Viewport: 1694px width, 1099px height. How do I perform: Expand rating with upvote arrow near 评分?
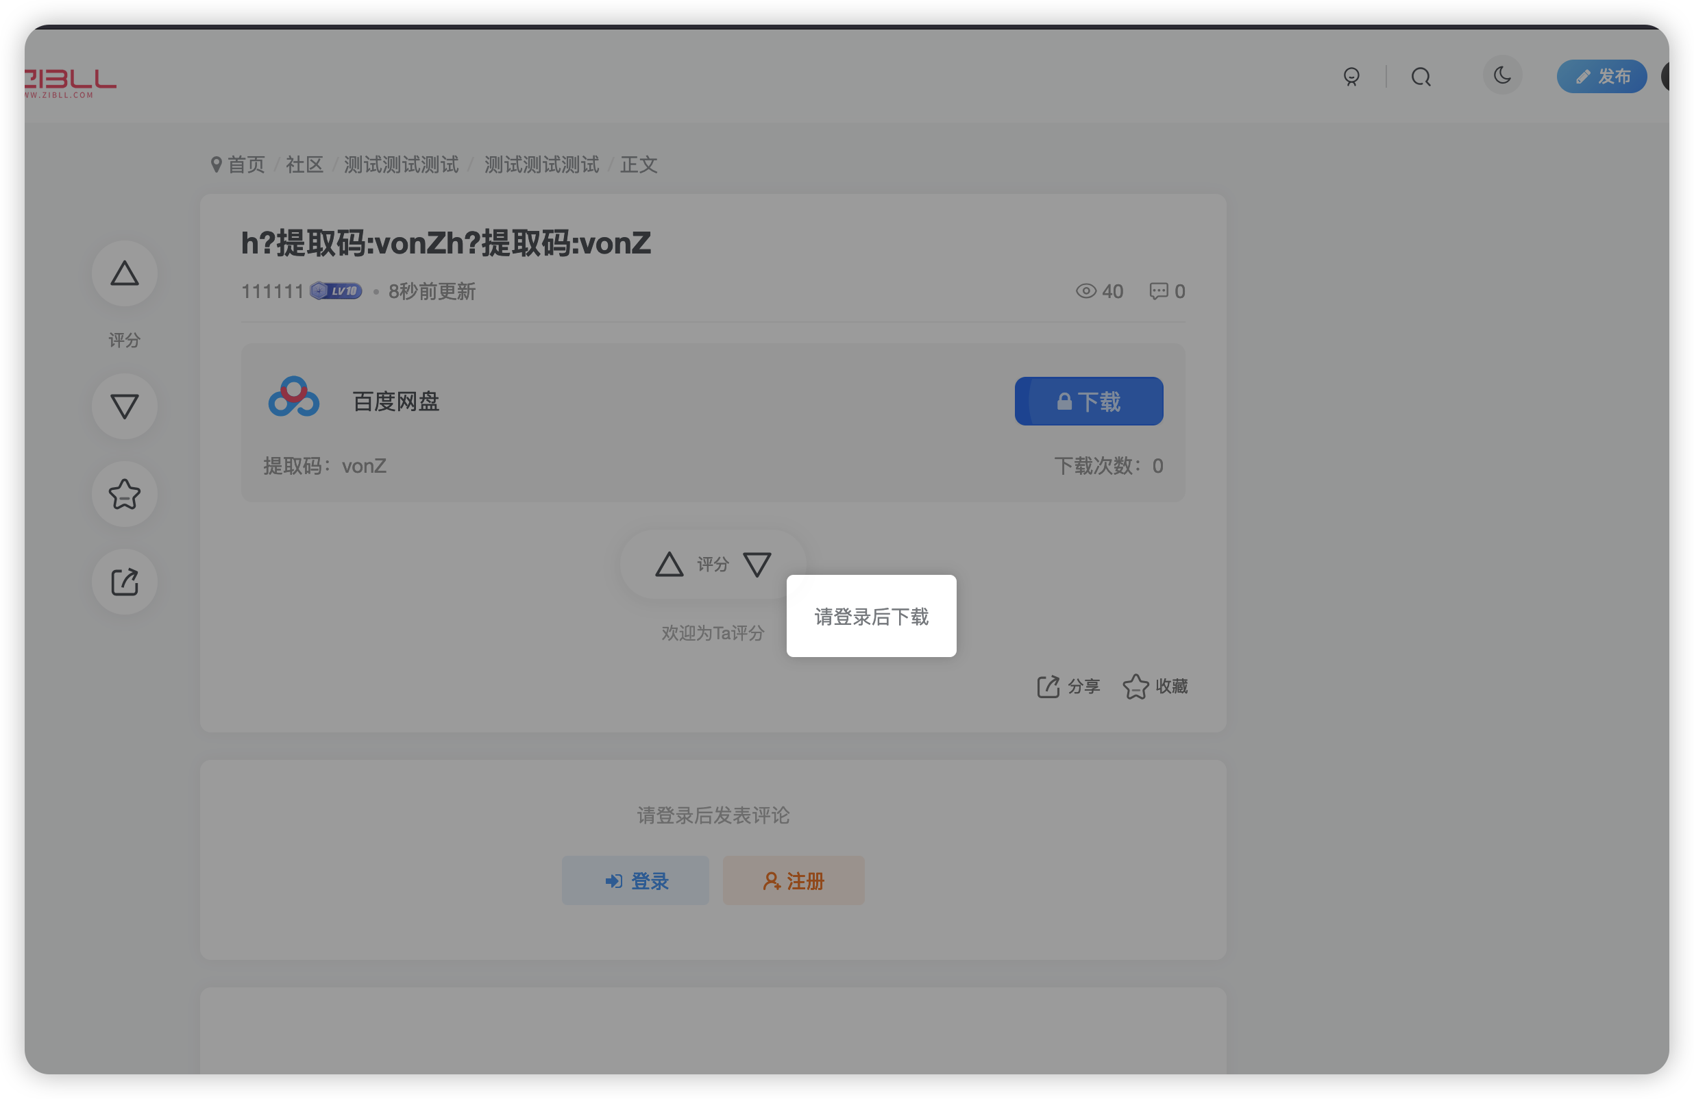(668, 564)
